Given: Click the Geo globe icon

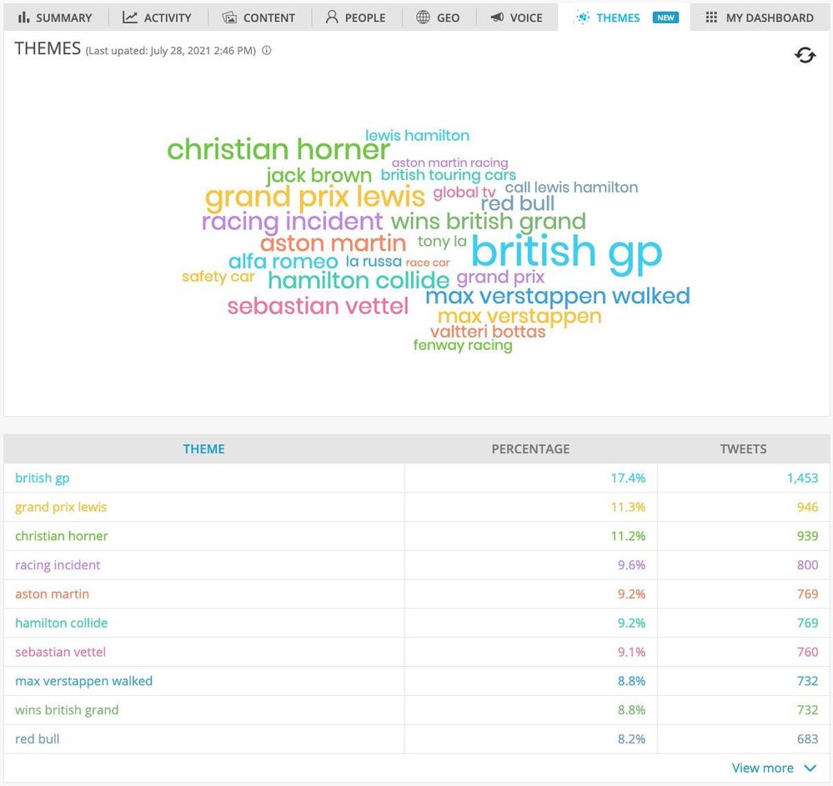Looking at the screenshot, I should (x=423, y=18).
